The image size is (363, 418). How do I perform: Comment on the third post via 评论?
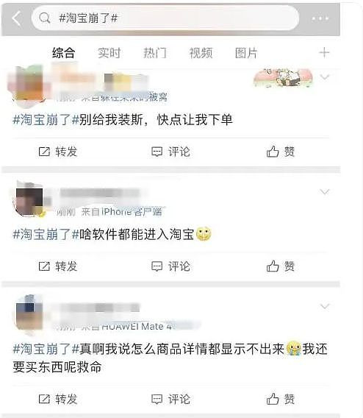(x=170, y=399)
